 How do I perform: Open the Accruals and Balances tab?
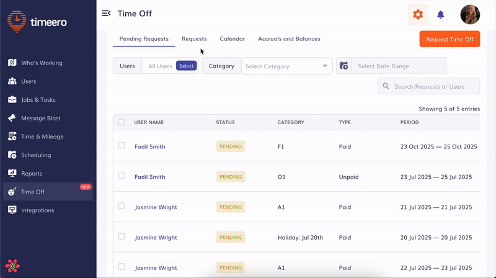(x=289, y=39)
